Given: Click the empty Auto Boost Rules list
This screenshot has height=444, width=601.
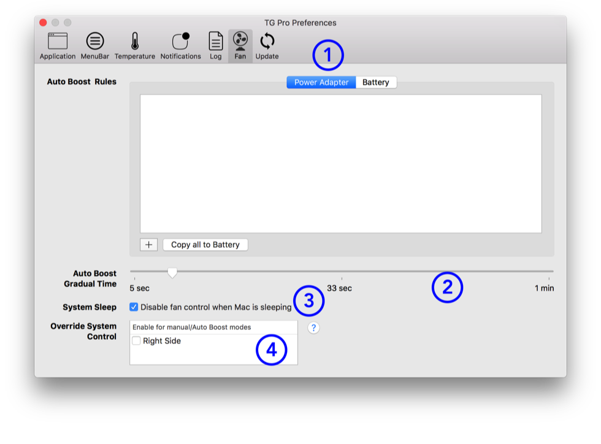Looking at the screenshot, I should click(x=341, y=164).
